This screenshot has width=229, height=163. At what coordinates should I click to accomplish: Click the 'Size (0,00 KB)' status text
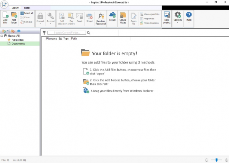[x=19, y=160]
